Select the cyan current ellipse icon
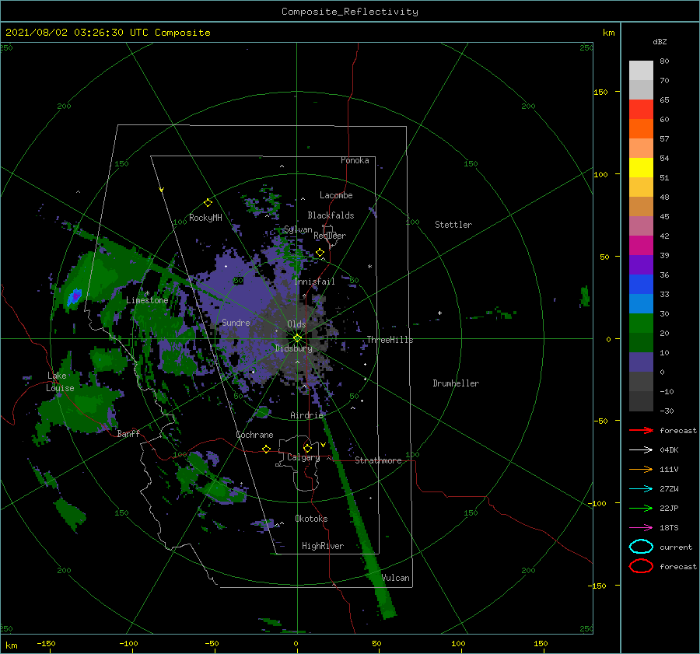The width and height of the screenshot is (700, 654). tap(641, 547)
